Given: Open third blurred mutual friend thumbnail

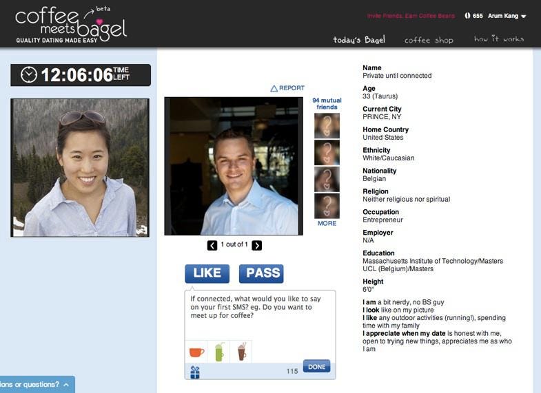Looking at the screenshot, I should click(327, 180).
